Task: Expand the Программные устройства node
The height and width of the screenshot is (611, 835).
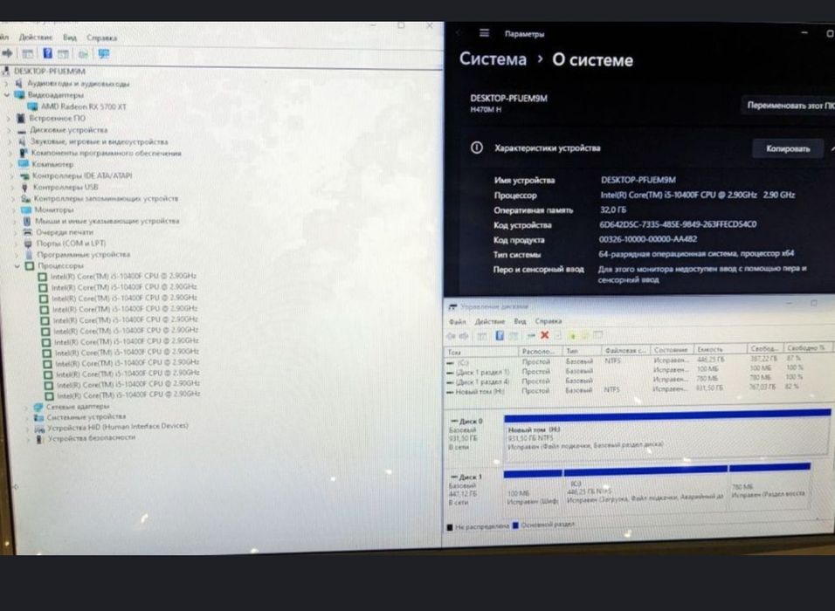Action: coord(17,254)
